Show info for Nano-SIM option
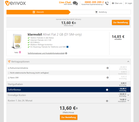139x122 pixels. click(x=107, y=78)
